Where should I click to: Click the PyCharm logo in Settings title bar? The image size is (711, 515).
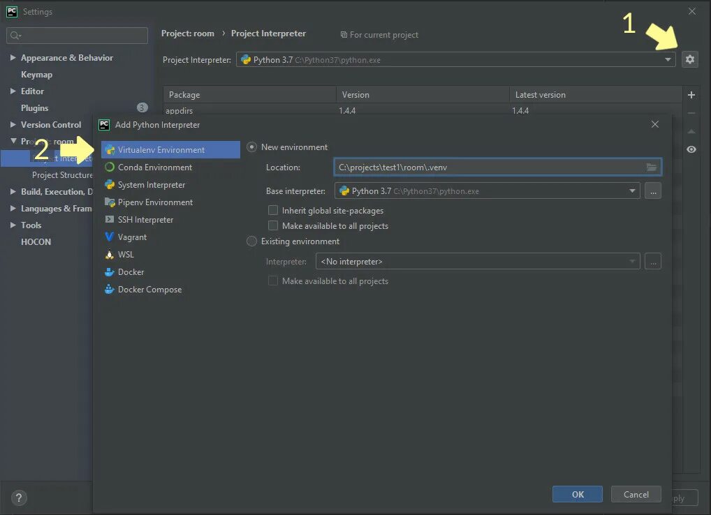coord(12,11)
